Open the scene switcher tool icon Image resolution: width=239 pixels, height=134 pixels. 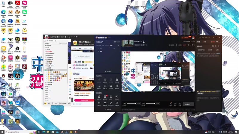click(111, 103)
